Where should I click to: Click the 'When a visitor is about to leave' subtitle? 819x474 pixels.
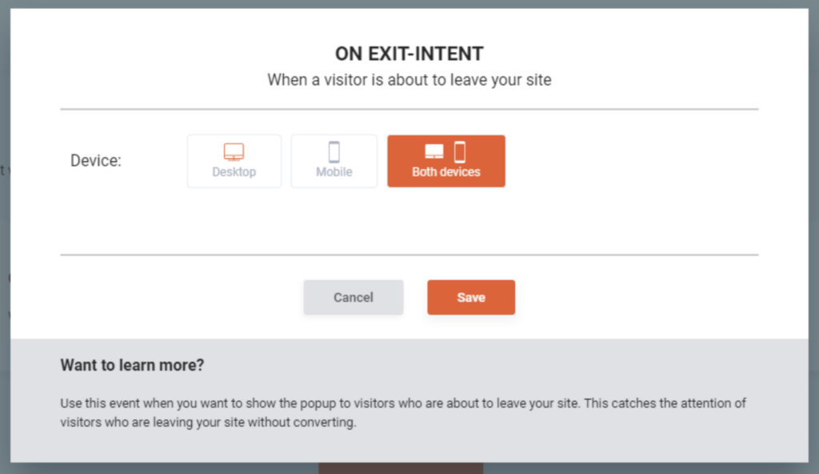(409, 80)
